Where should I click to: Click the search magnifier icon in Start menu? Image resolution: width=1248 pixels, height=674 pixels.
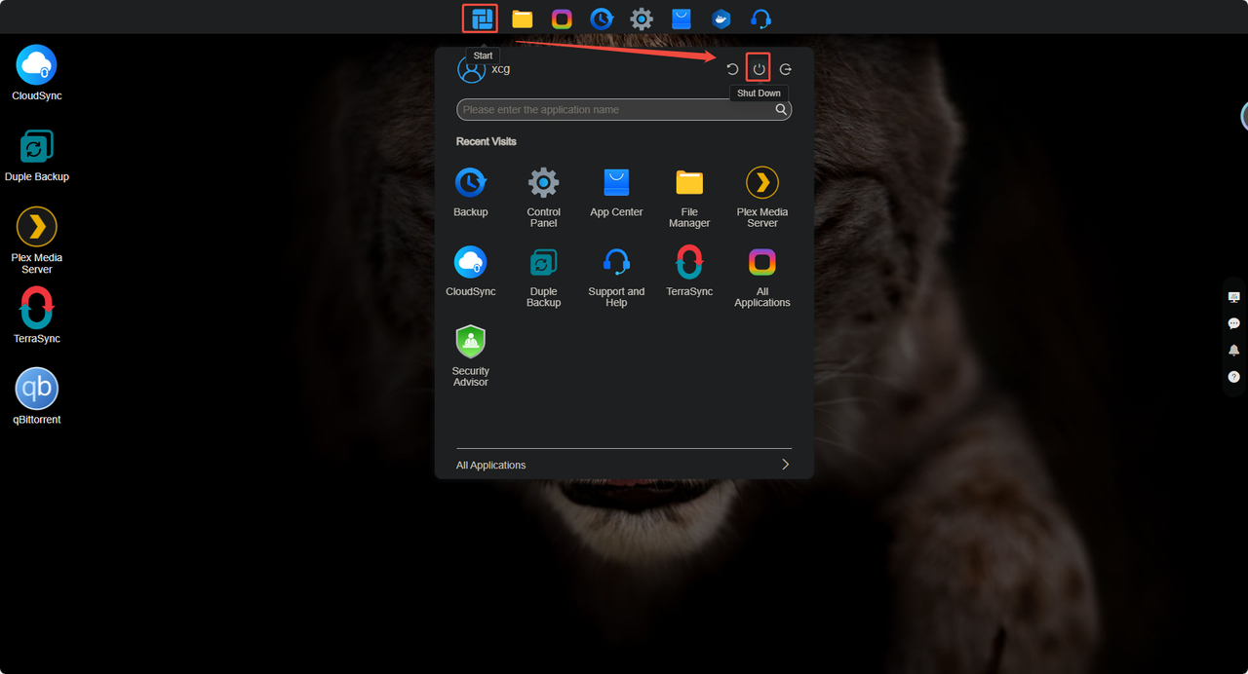point(781,110)
